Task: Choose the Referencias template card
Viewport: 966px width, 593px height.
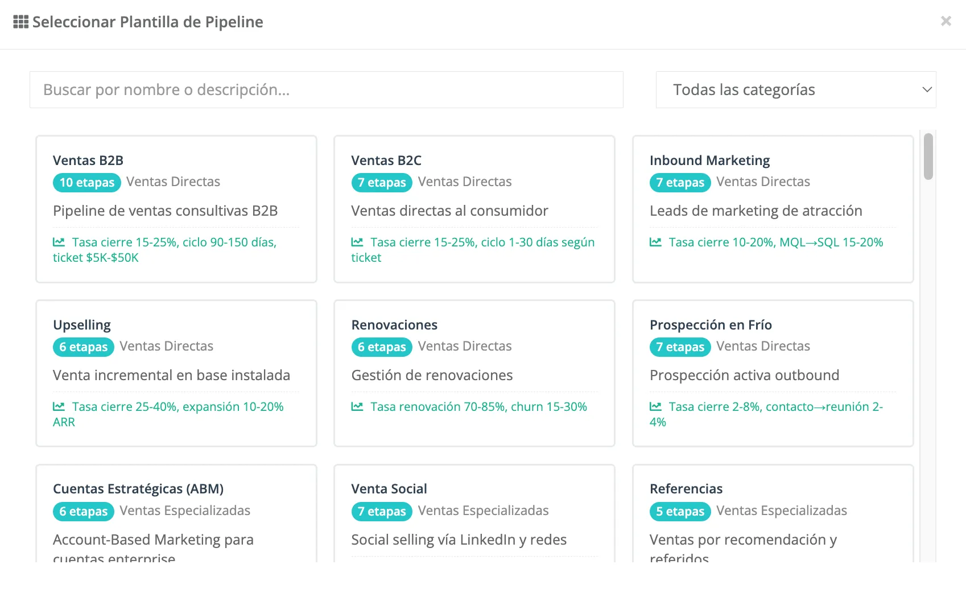Action: (x=773, y=513)
